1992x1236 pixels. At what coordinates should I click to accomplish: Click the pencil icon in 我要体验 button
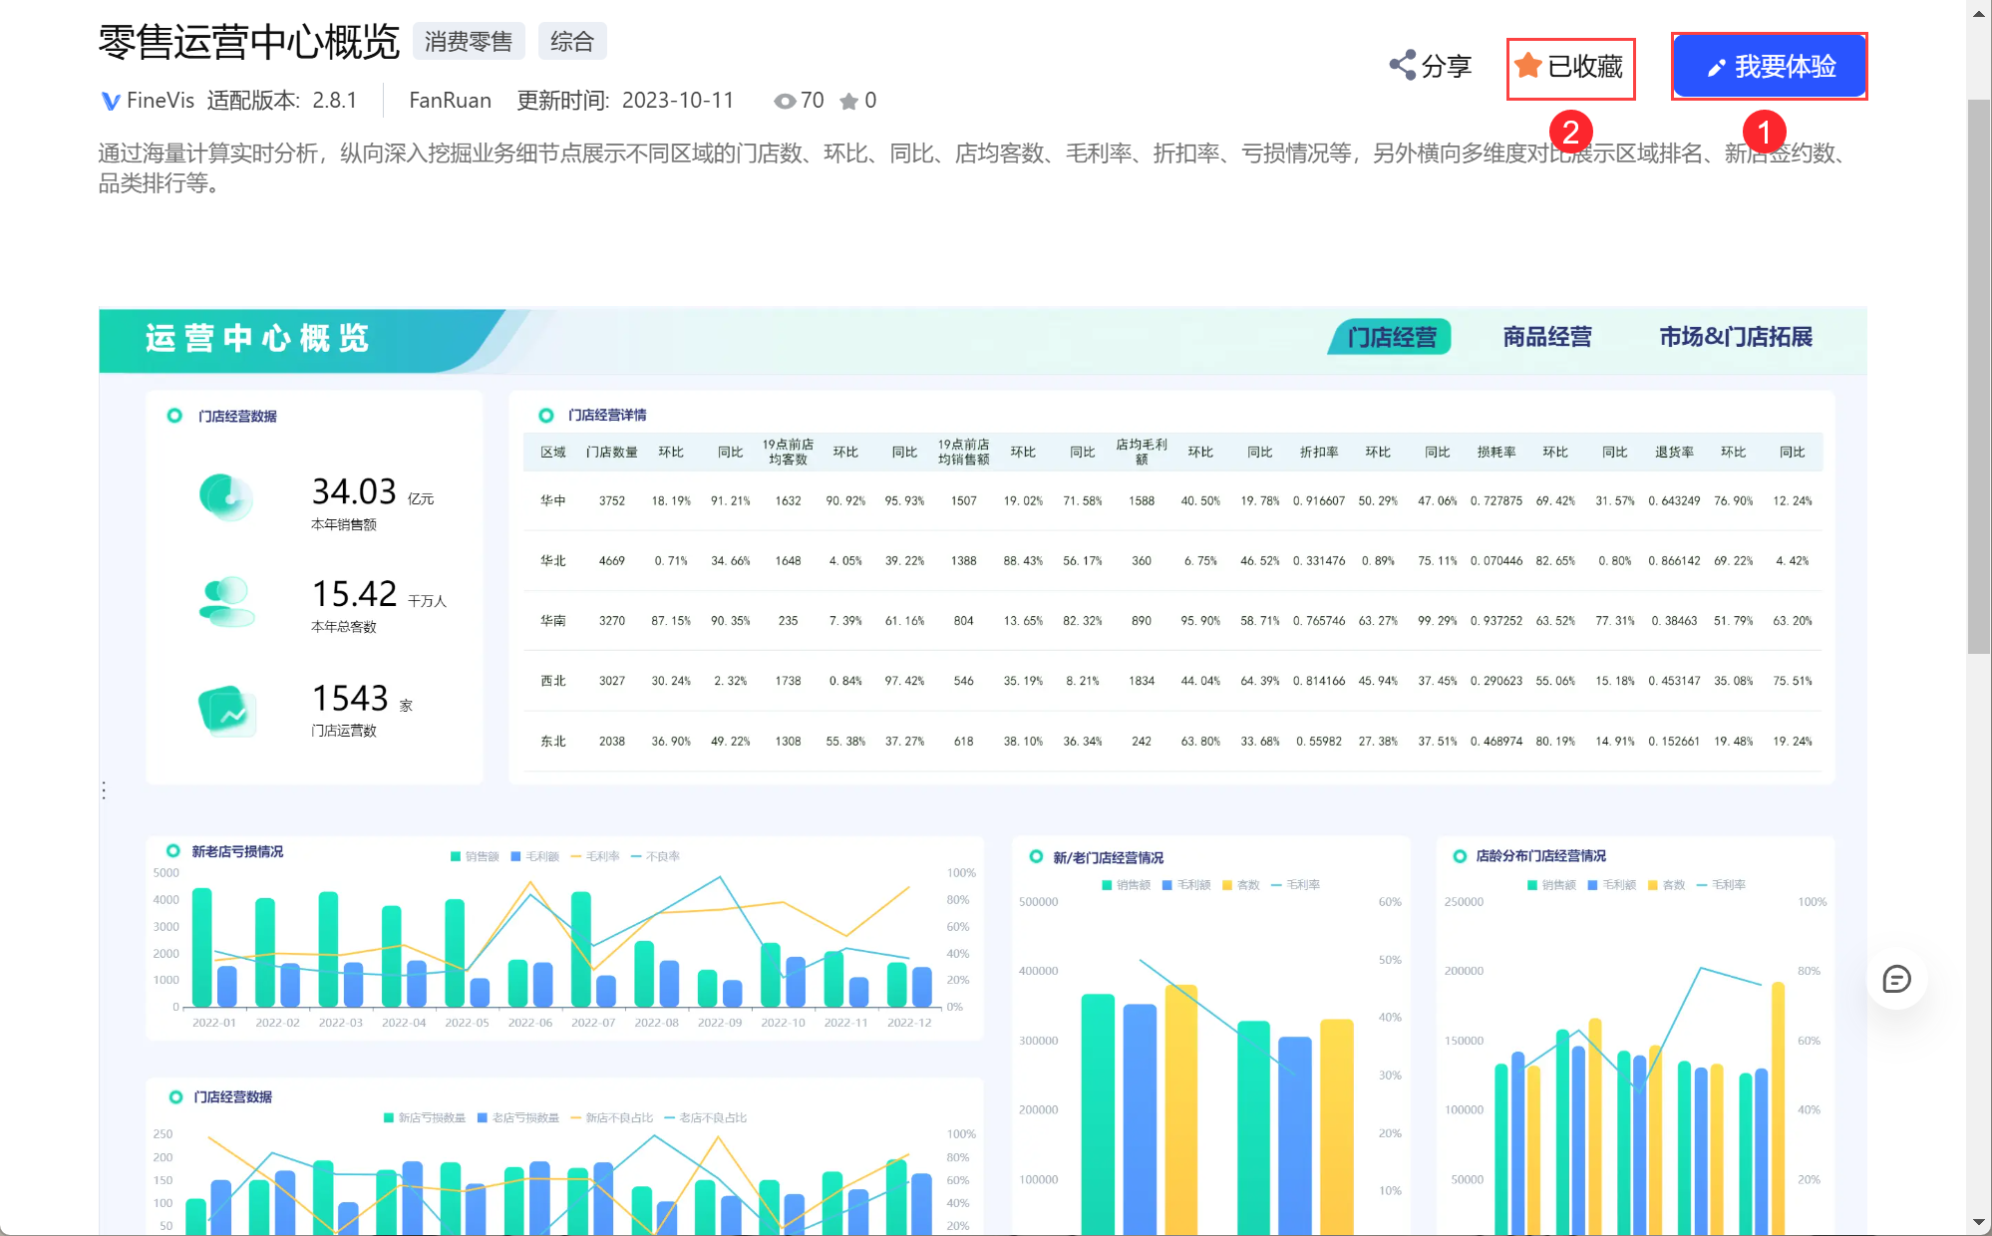(1716, 68)
